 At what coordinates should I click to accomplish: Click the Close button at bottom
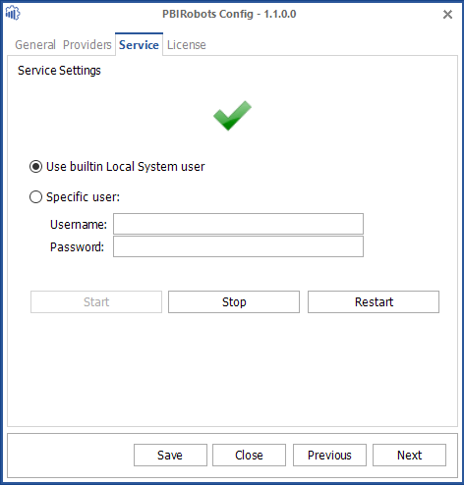coord(249,455)
